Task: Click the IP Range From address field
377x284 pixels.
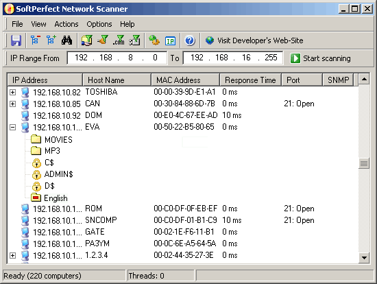Action: 117,58
